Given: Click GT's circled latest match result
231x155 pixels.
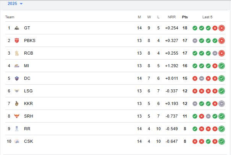Looking at the screenshot, I should [221, 28].
